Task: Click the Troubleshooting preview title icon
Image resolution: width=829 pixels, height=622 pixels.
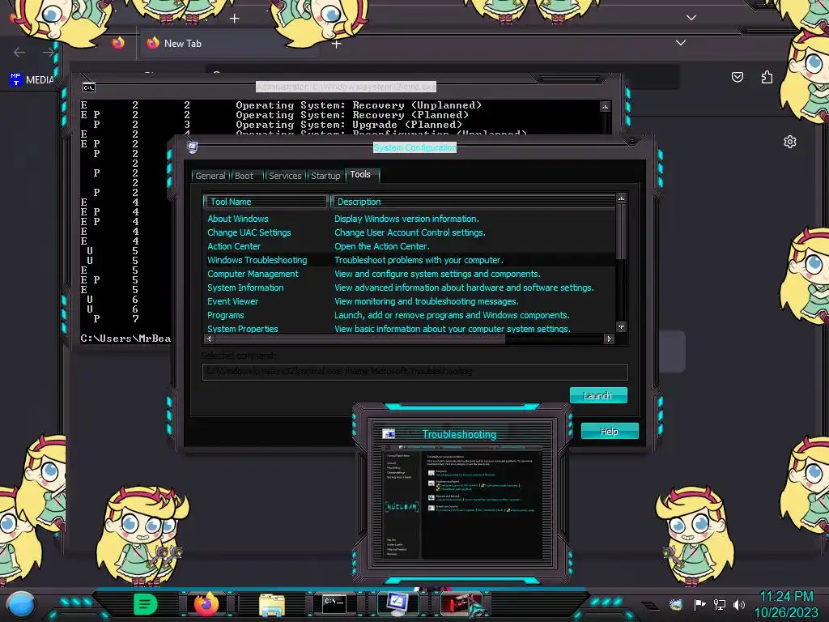Action: point(389,434)
